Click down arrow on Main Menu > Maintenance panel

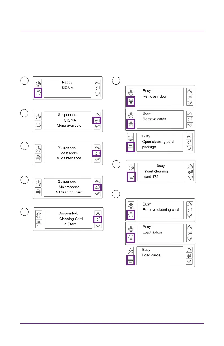[97, 160]
